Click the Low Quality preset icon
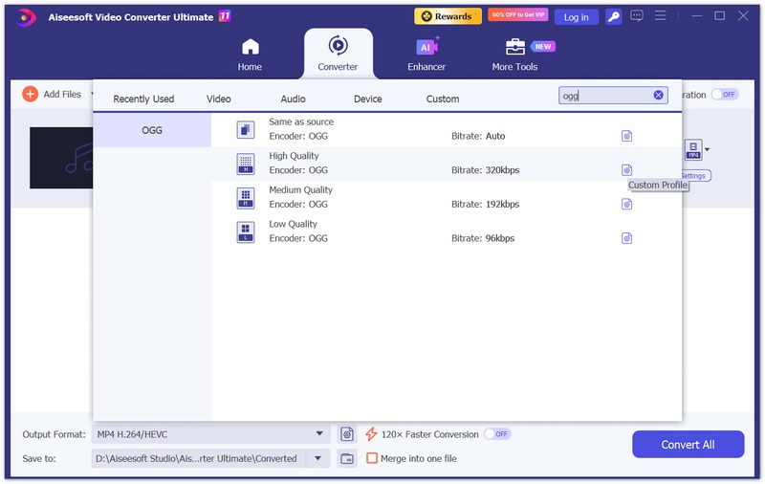 (246, 232)
